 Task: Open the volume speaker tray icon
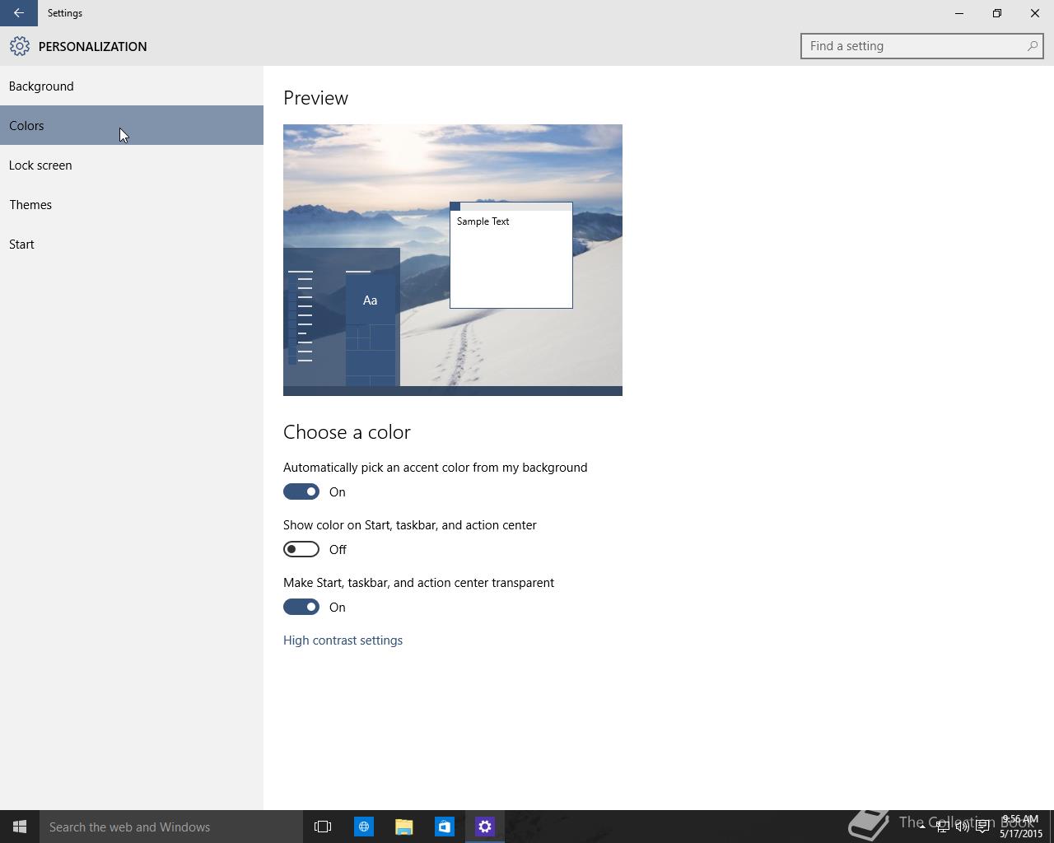(962, 827)
